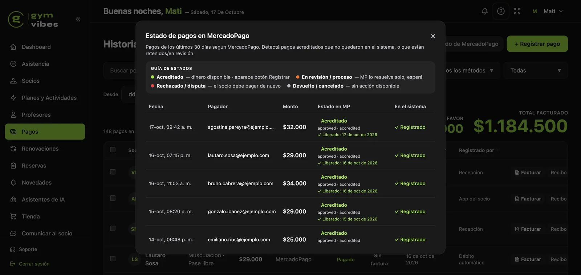Check the checkbox in the first Recepción row

pos(113,172)
